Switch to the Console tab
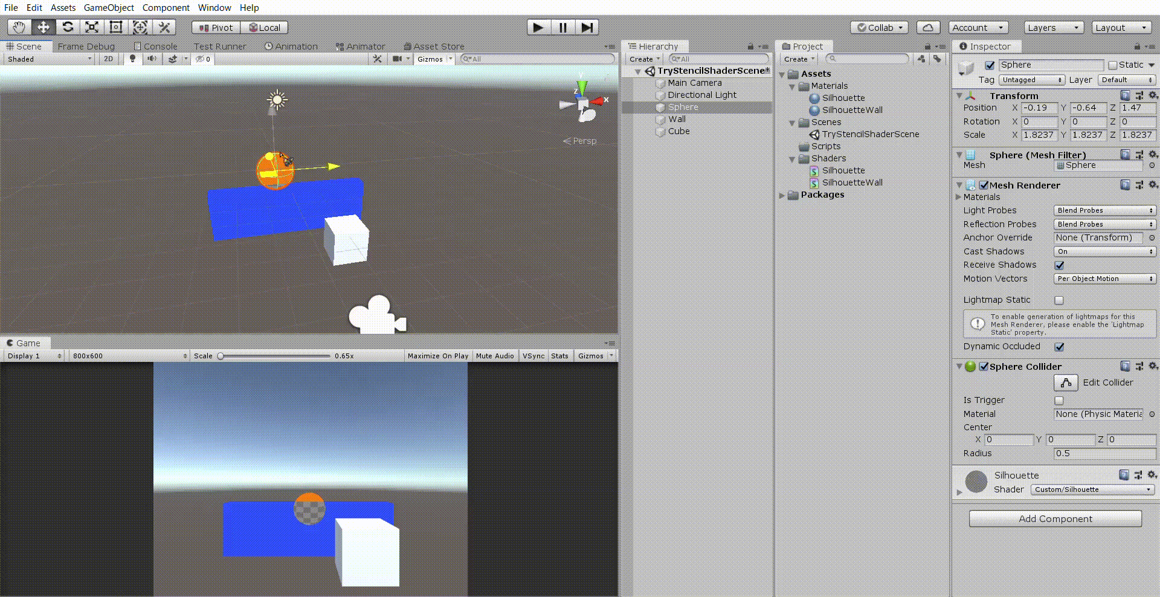The width and height of the screenshot is (1160, 597). coord(155,47)
